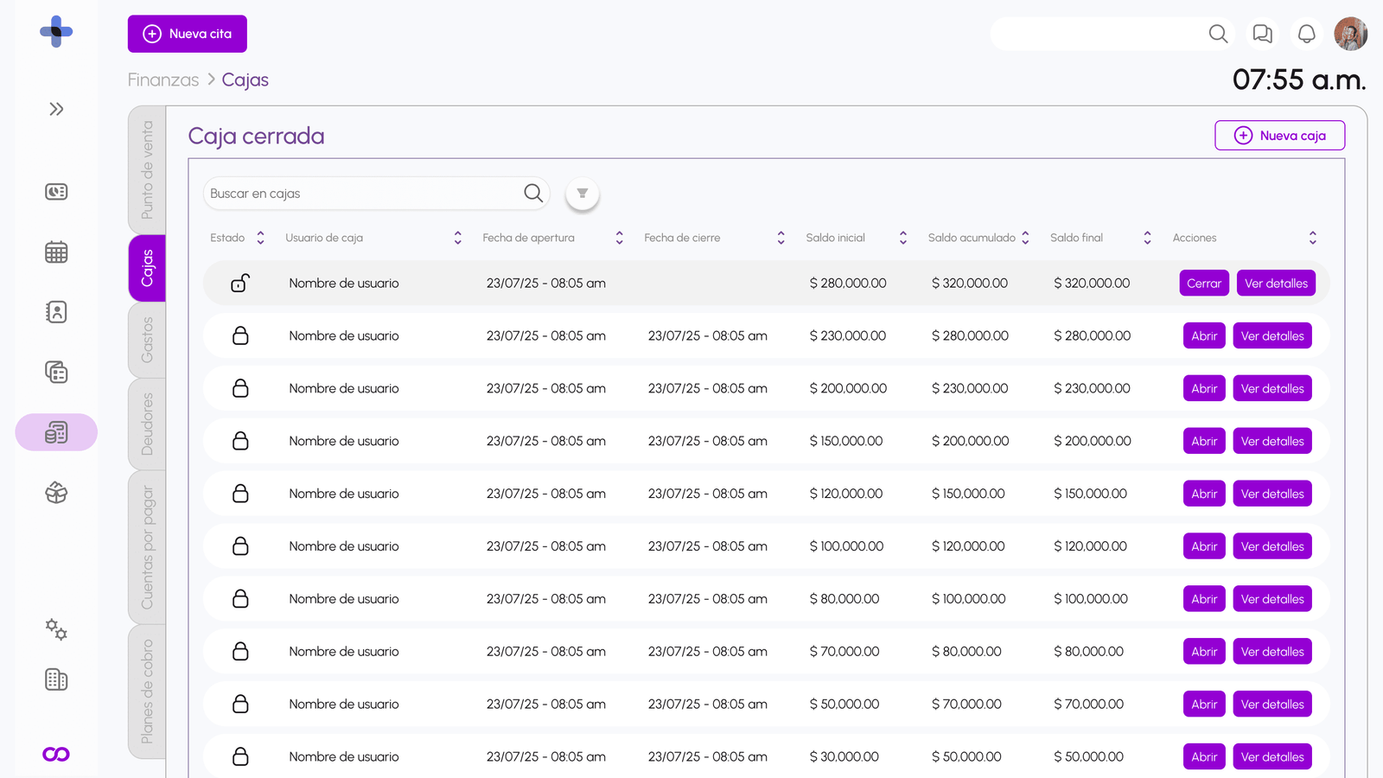
Task: Open settings gears icon in sidebar
Action: [56, 629]
